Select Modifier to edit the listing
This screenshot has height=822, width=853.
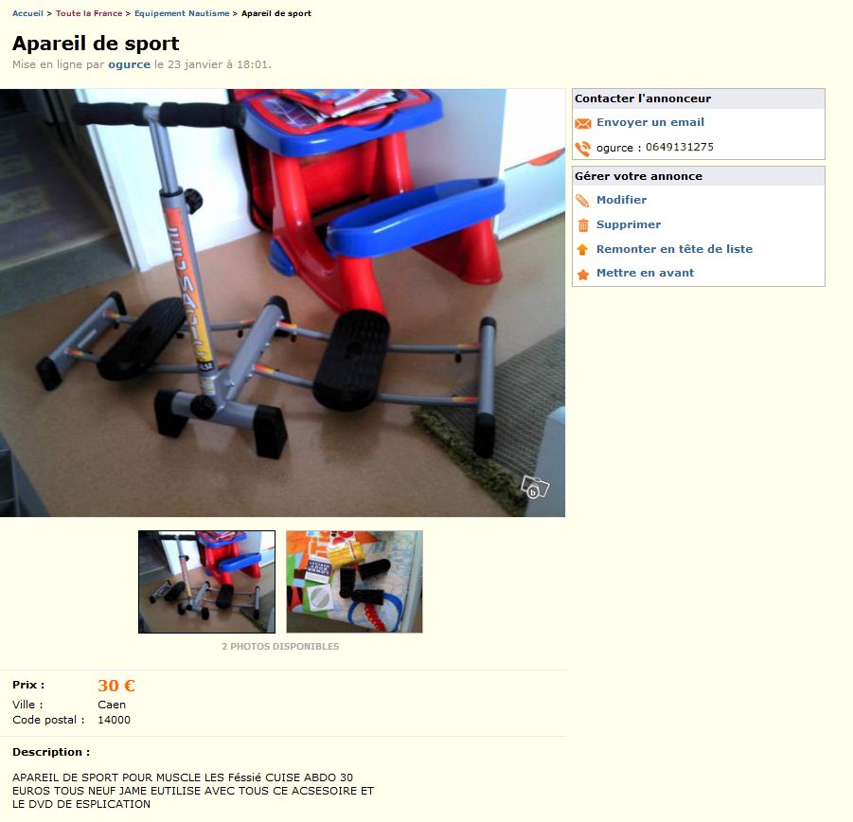tap(621, 200)
